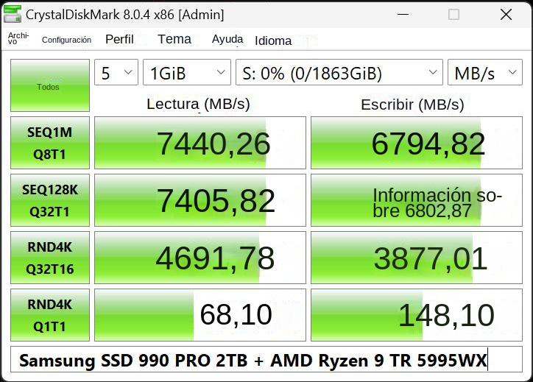This screenshot has height=382, width=533.
Task: Select the RND4K Q1T1 write result 148,10
Action: pyautogui.click(x=417, y=315)
